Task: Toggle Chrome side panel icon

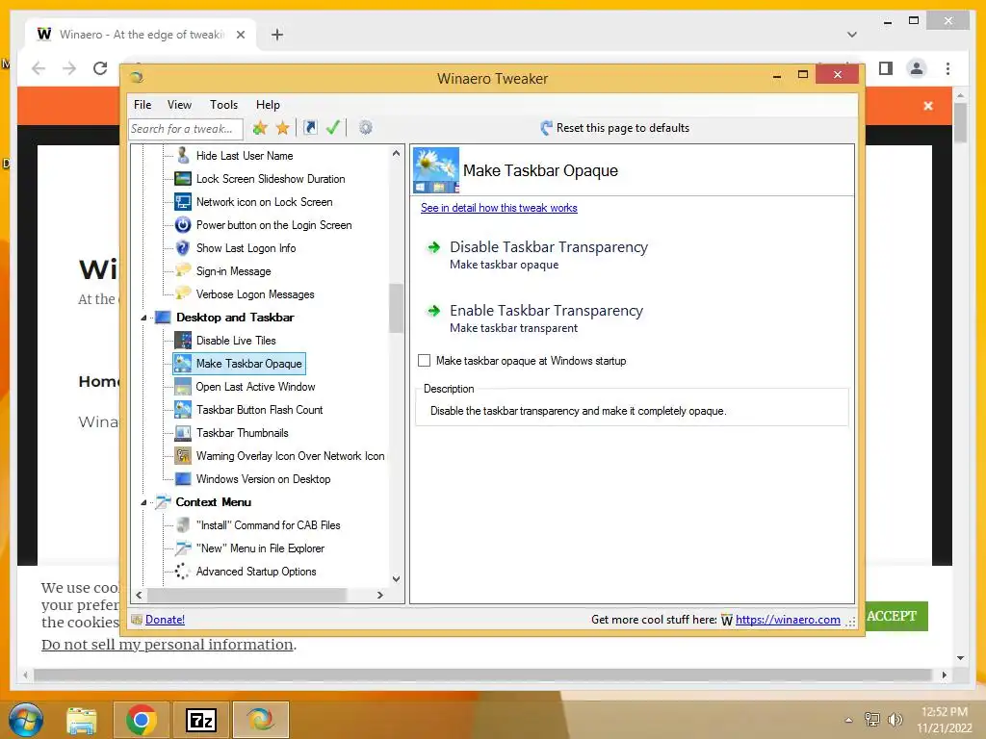Action: coord(886,68)
